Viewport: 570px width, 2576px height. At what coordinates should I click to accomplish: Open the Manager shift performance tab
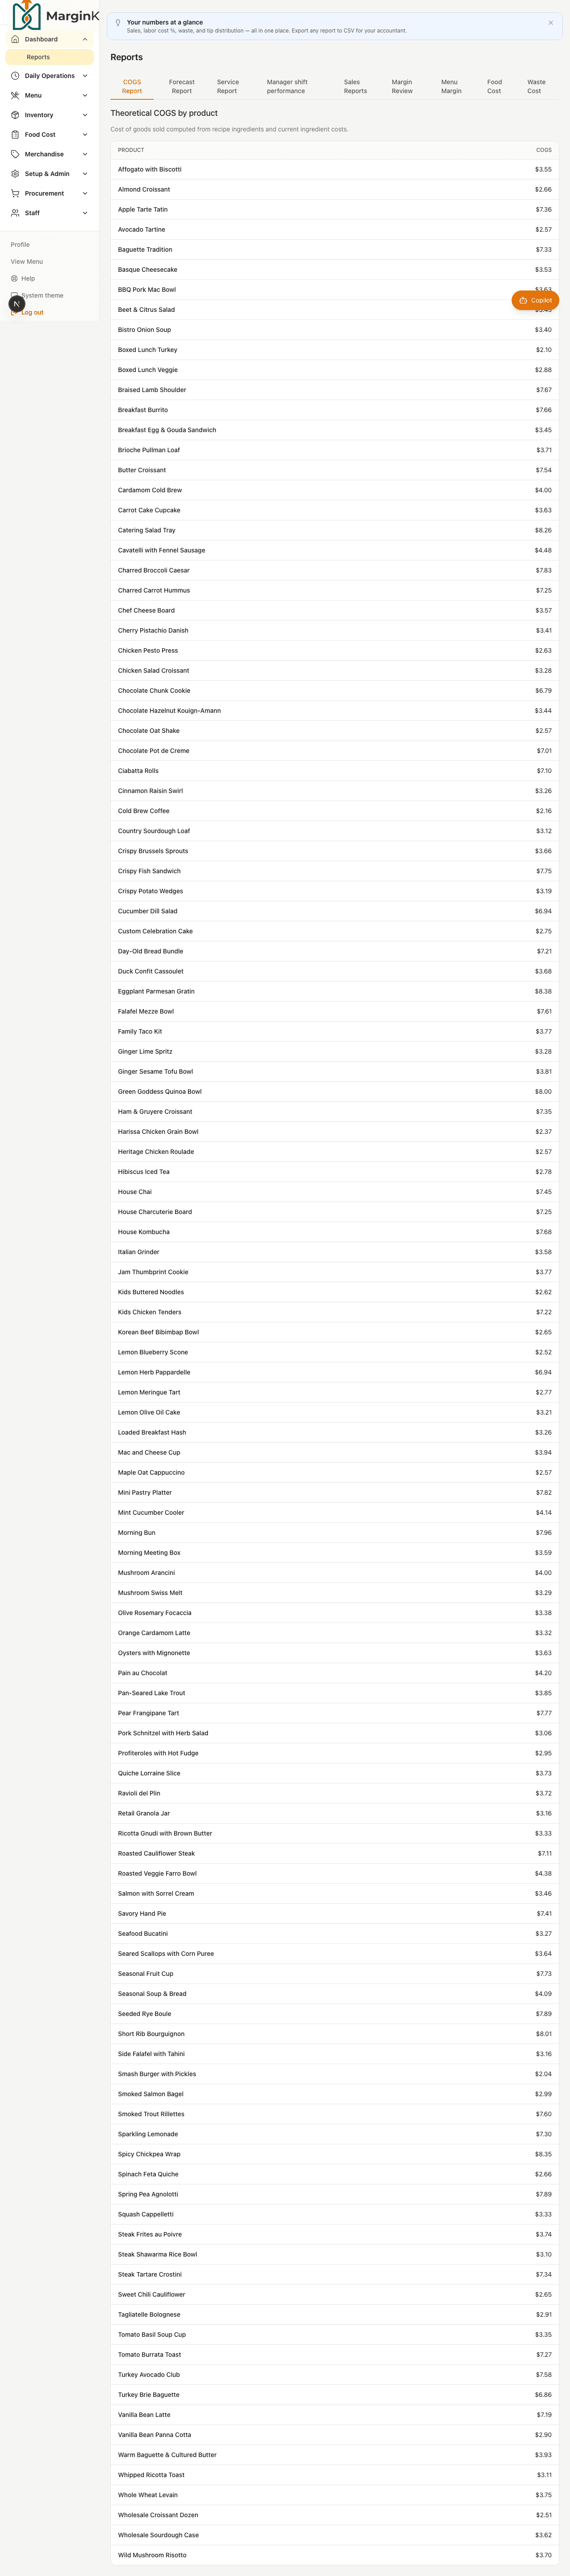click(x=287, y=86)
